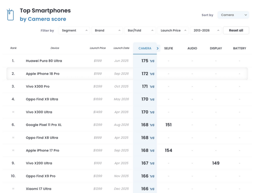The image size is (255, 193).
Task: Click the Launch Price column header
Action: pyautogui.click(x=98, y=48)
